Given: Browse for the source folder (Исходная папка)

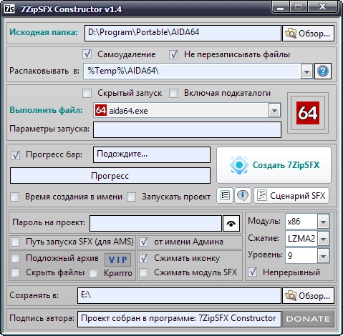Looking at the screenshot, I should (x=308, y=34).
